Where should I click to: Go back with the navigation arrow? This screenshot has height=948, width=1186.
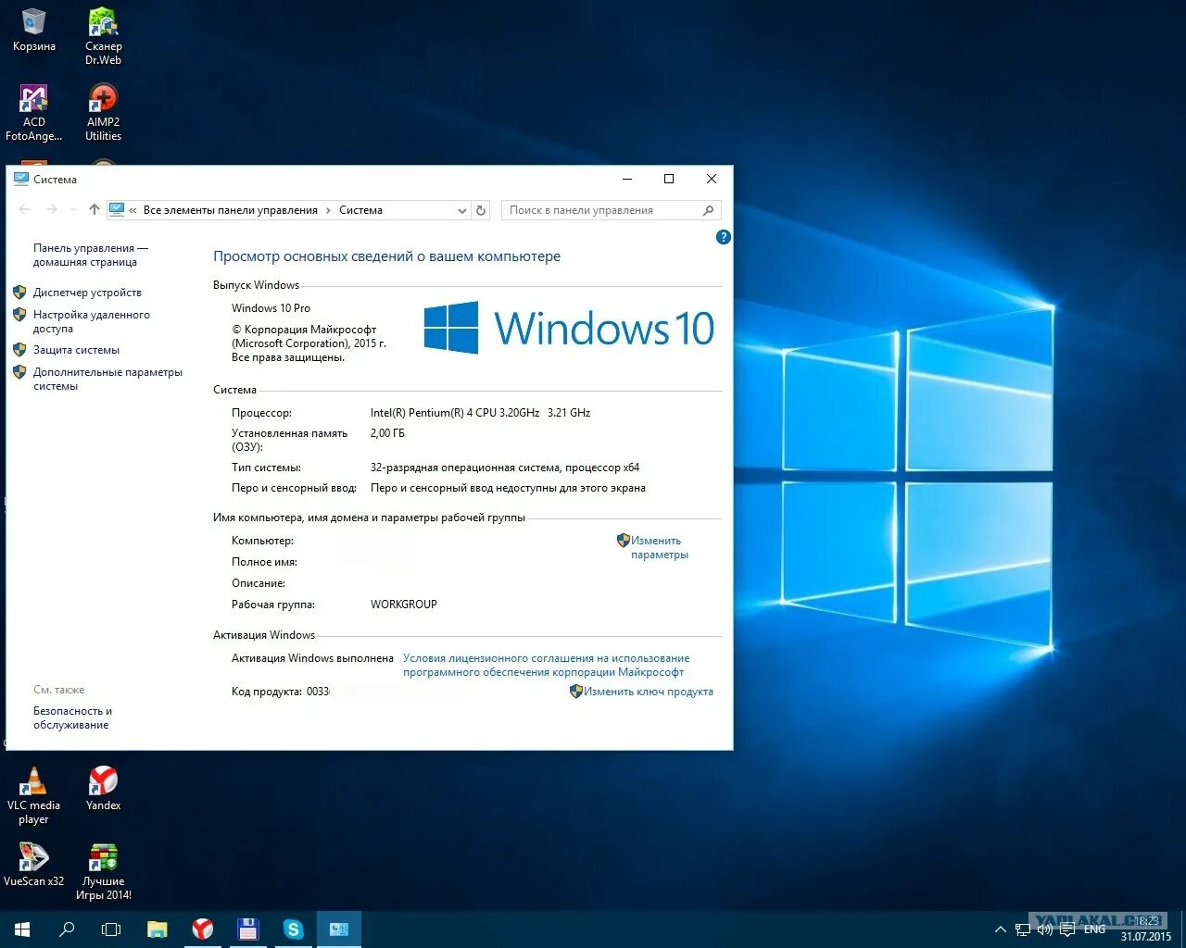pyautogui.click(x=25, y=210)
